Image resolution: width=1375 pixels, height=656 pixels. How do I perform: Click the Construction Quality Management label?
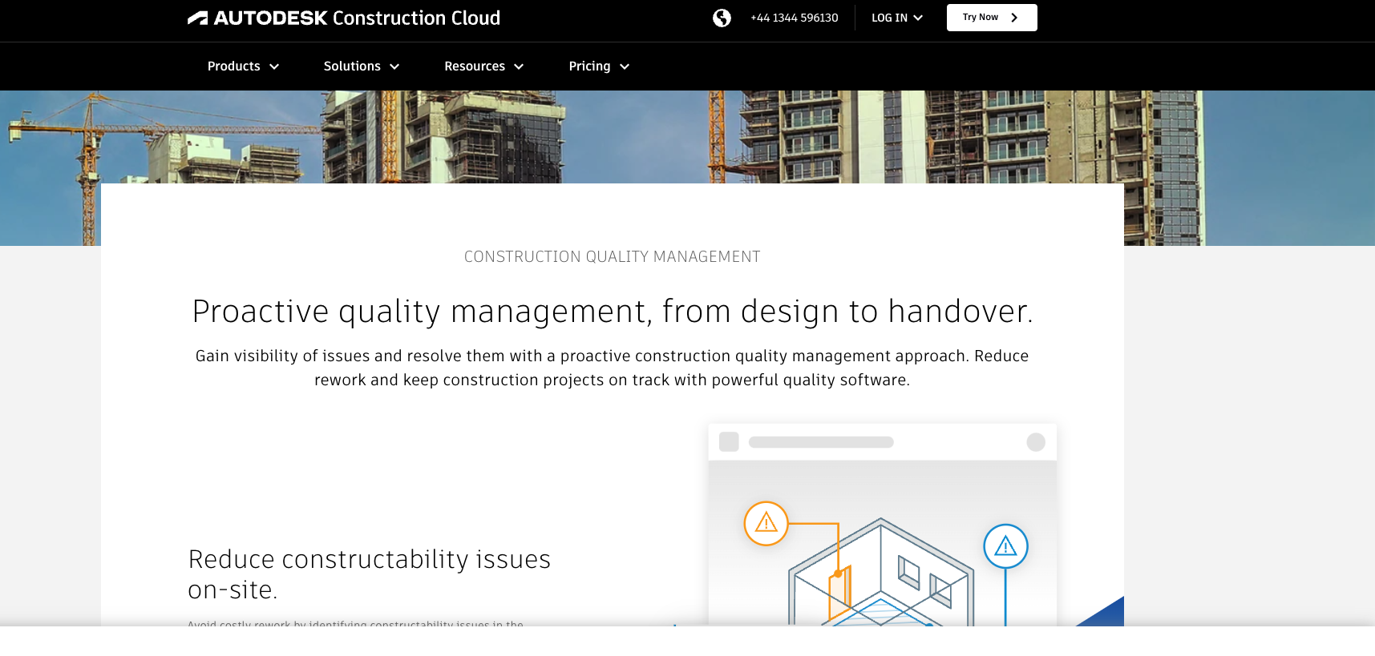[612, 257]
